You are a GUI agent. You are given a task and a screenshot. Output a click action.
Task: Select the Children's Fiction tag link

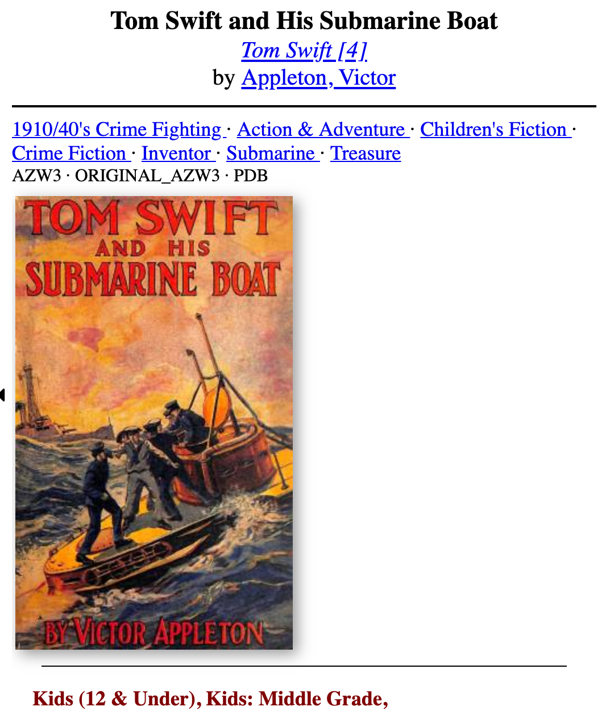pyautogui.click(x=496, y=130)
